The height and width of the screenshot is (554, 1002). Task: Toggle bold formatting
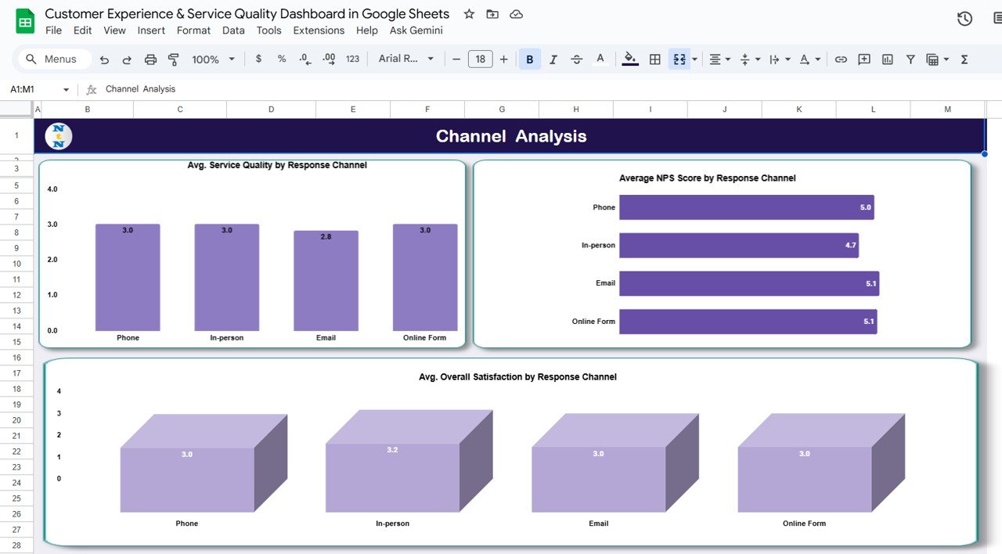click(529, 59)
